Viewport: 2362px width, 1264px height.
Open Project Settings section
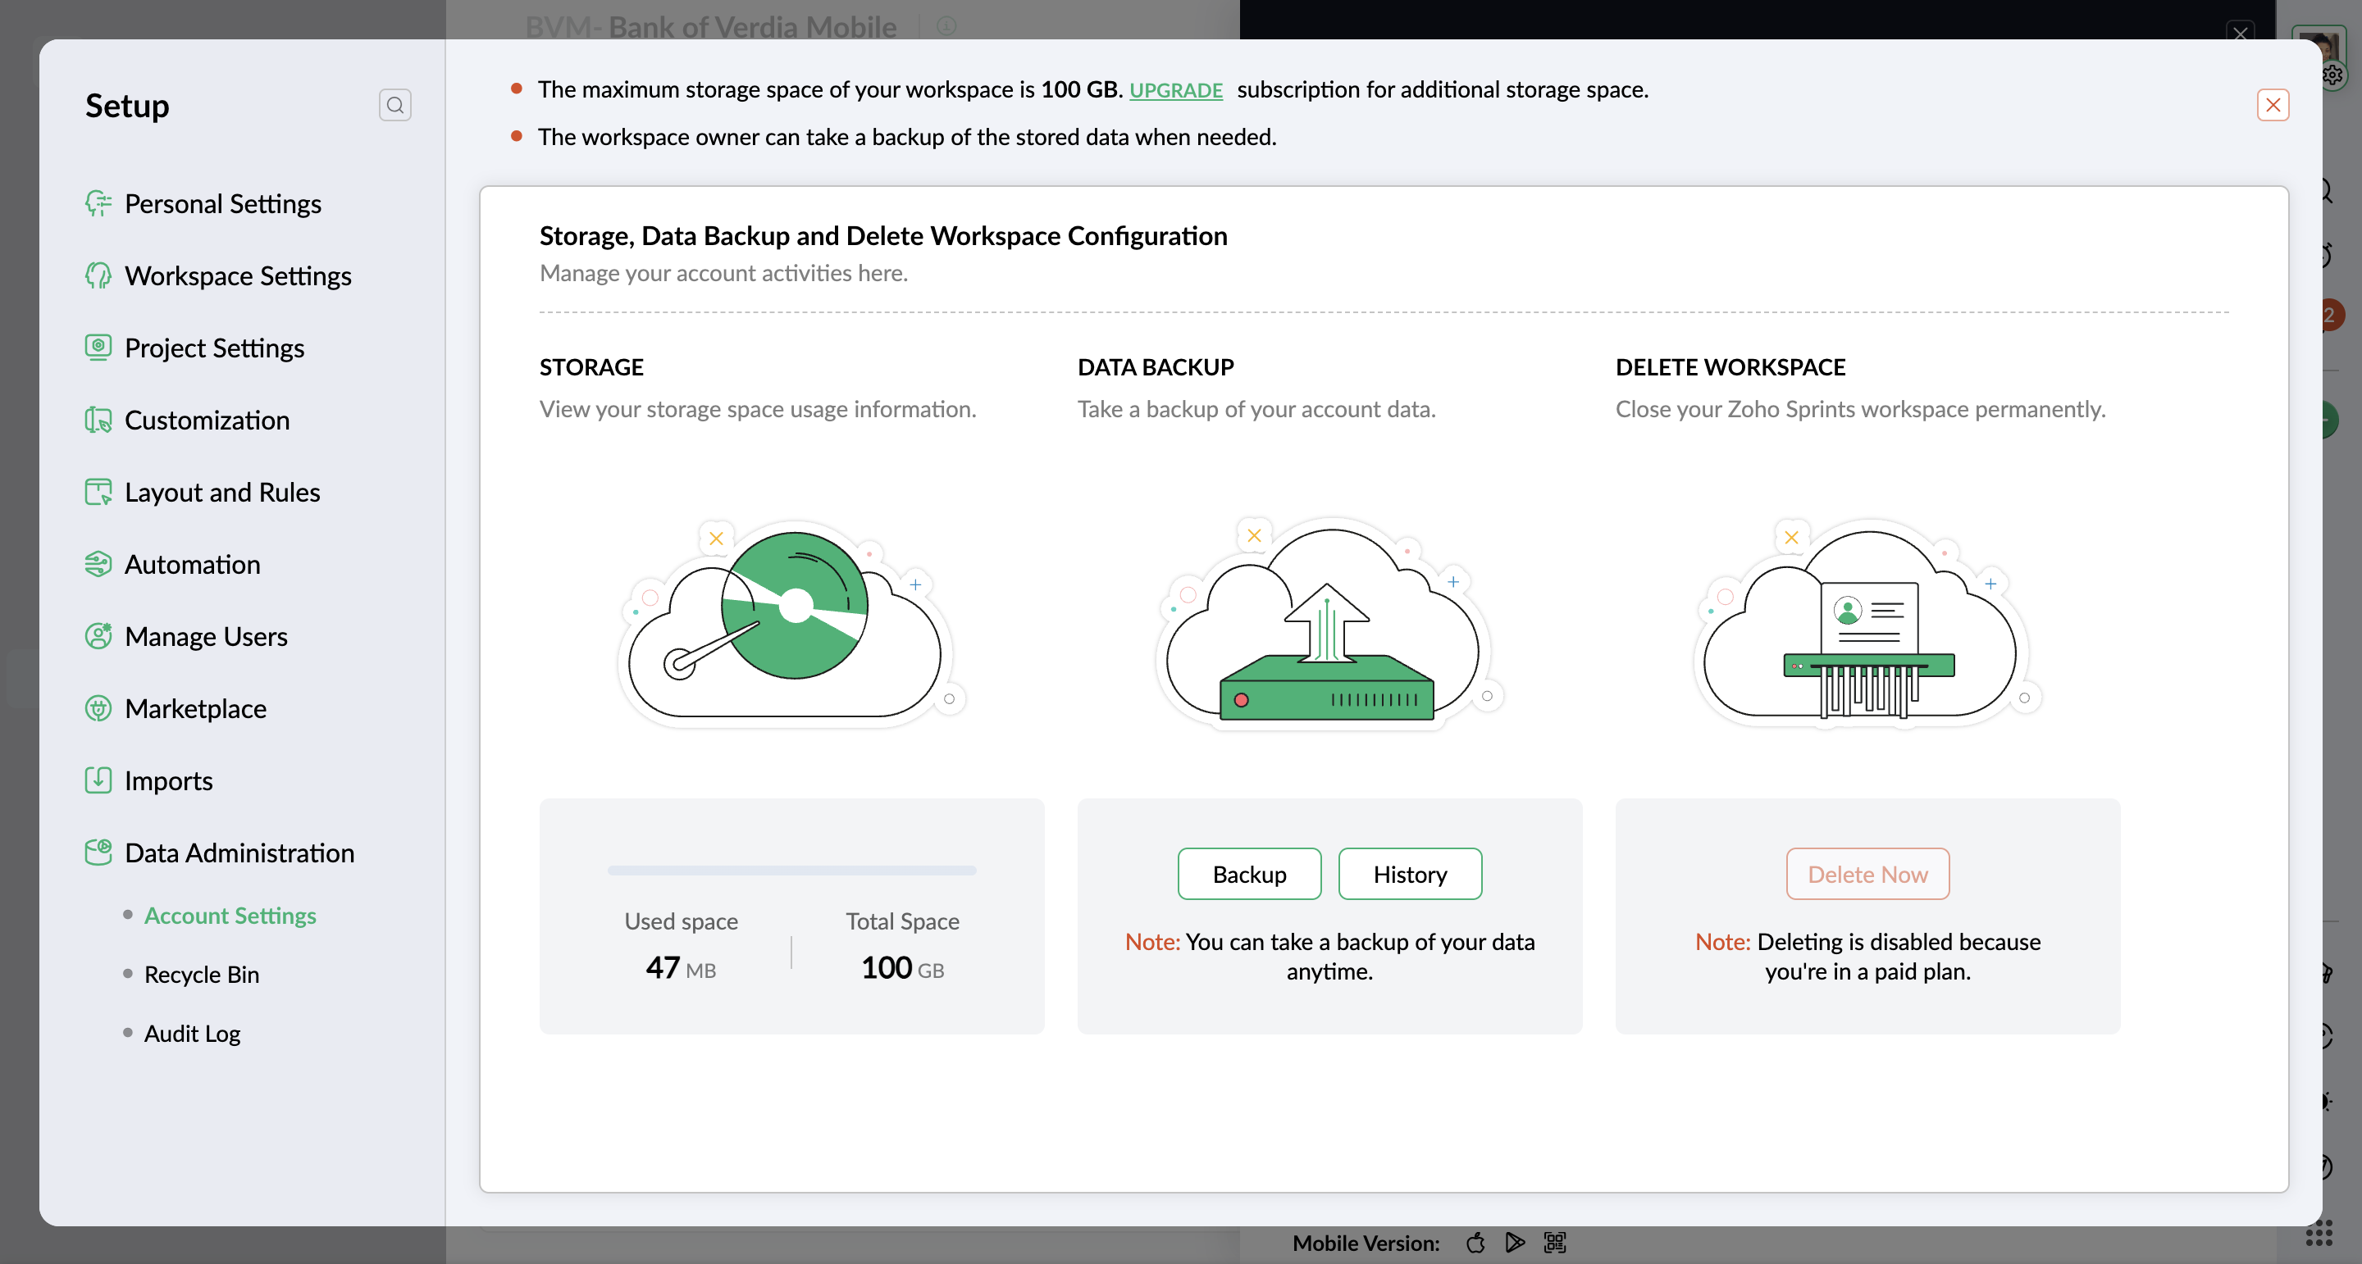click(215, 348)
